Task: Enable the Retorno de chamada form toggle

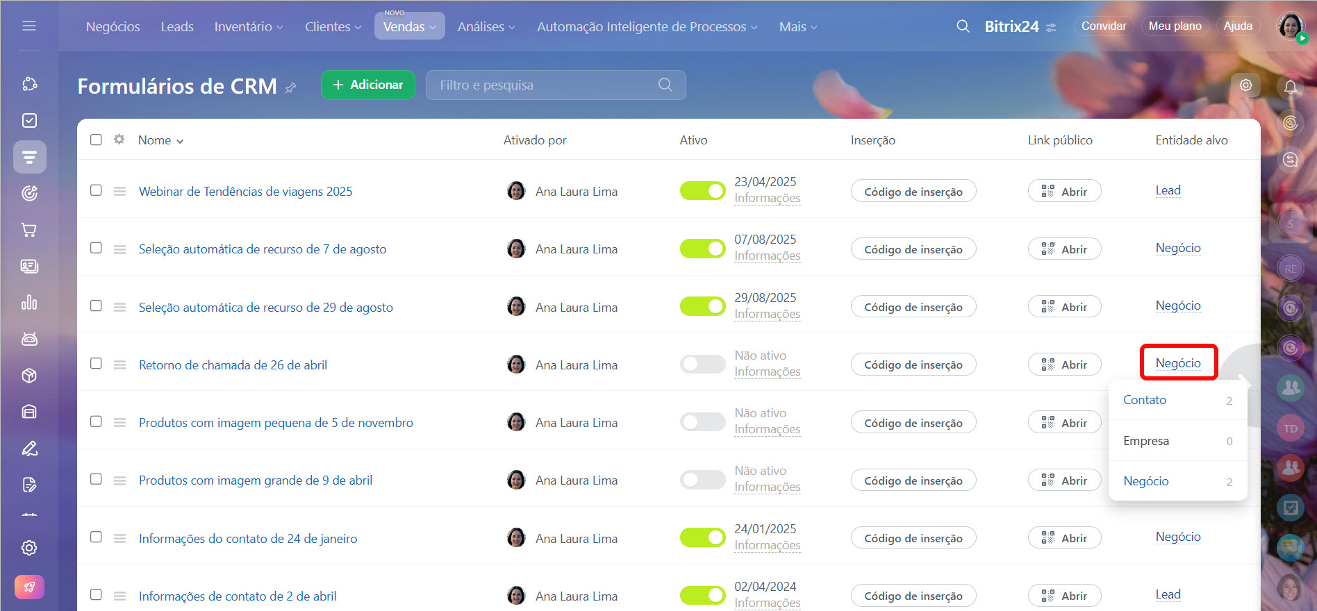Action: 702,365
